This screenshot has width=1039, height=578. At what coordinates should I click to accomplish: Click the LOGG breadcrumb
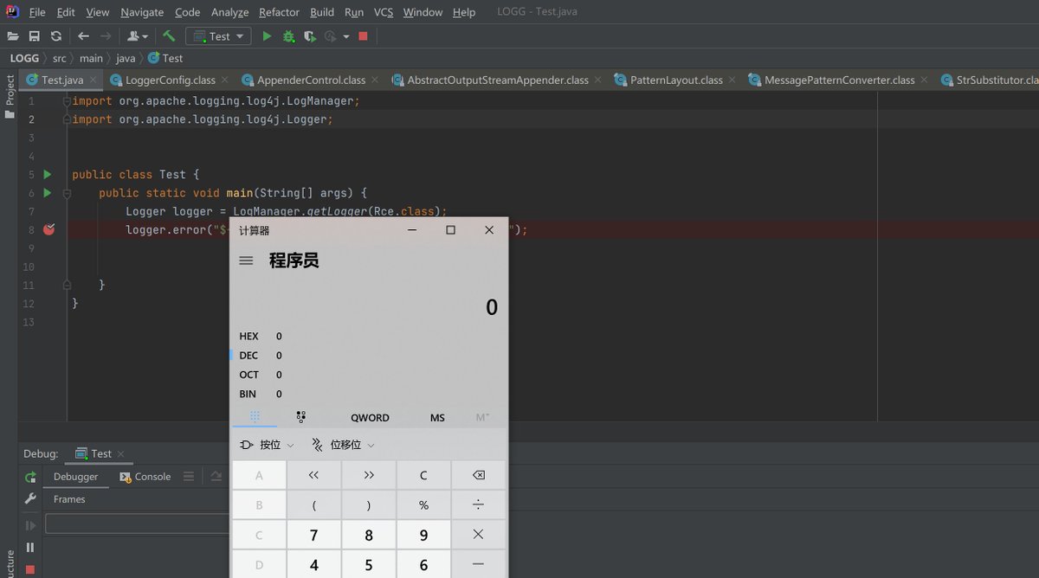pos(24,58)
